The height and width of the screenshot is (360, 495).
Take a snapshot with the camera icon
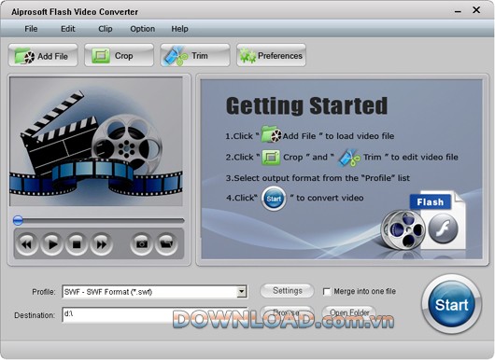pyautogui.click(x=141, y=243)
